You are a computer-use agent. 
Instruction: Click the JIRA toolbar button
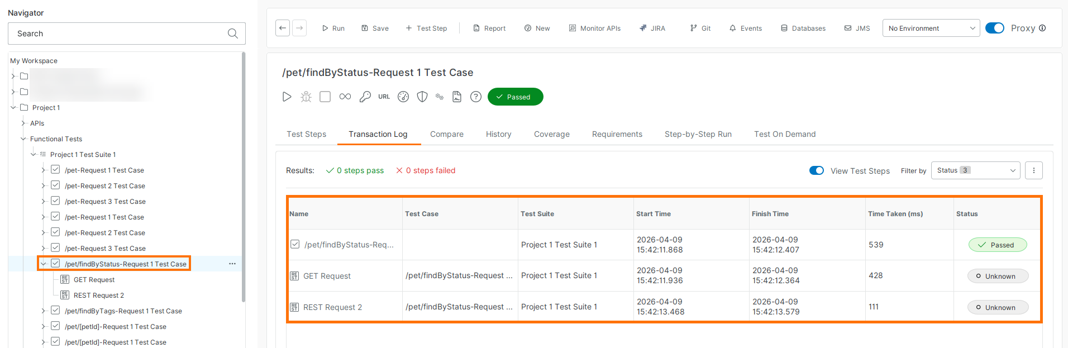(x=652, y=28)
